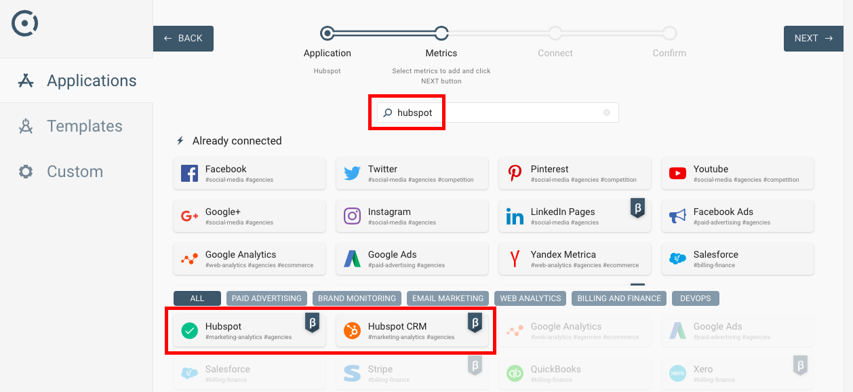The height and width of the screenshot is (392, 853).
Task: Click the Hubspot card beta badge
Action: click(312, 323)
